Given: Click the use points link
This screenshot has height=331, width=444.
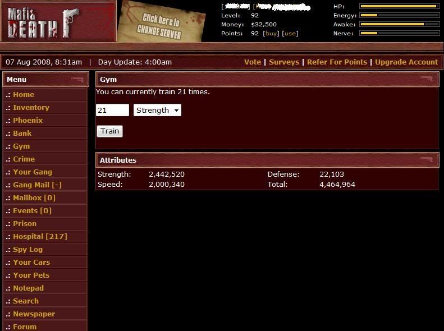Looking at the screenshot, I should click(x=290, y=34).
